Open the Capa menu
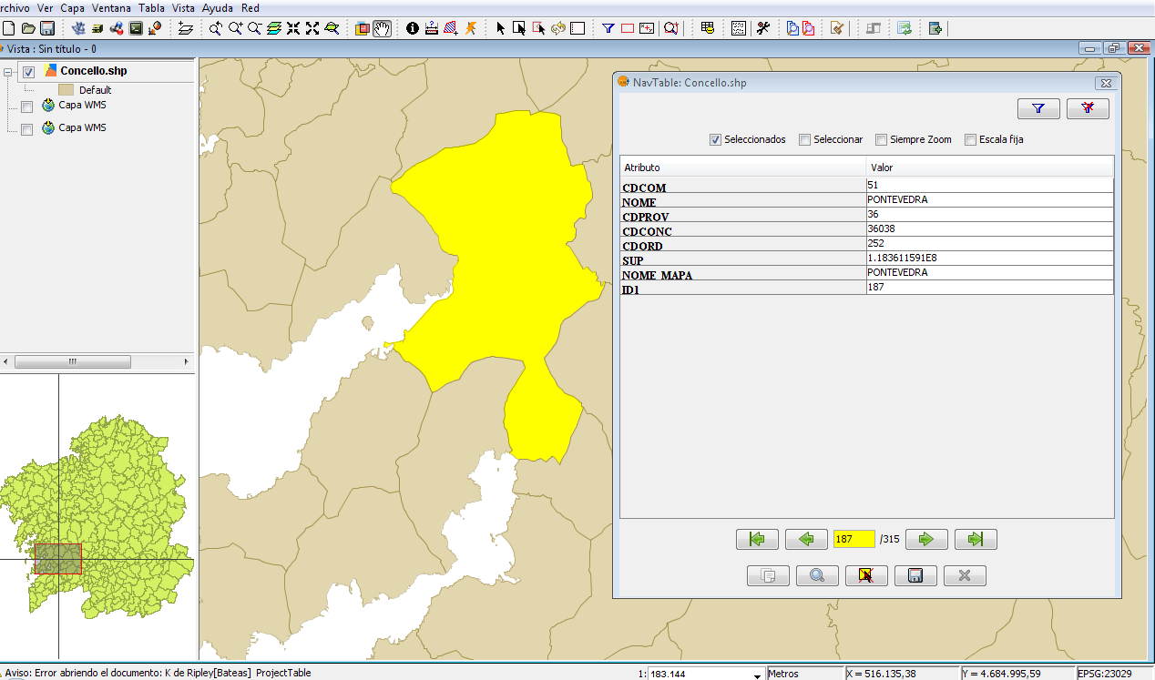Image resolution: width=1155 pixels, height=680 pixels. pyautogui.click(x=72, y=7)
